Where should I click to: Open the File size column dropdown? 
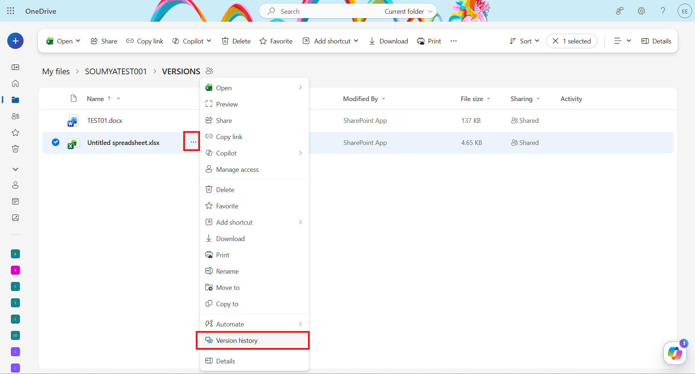point(475,99)
